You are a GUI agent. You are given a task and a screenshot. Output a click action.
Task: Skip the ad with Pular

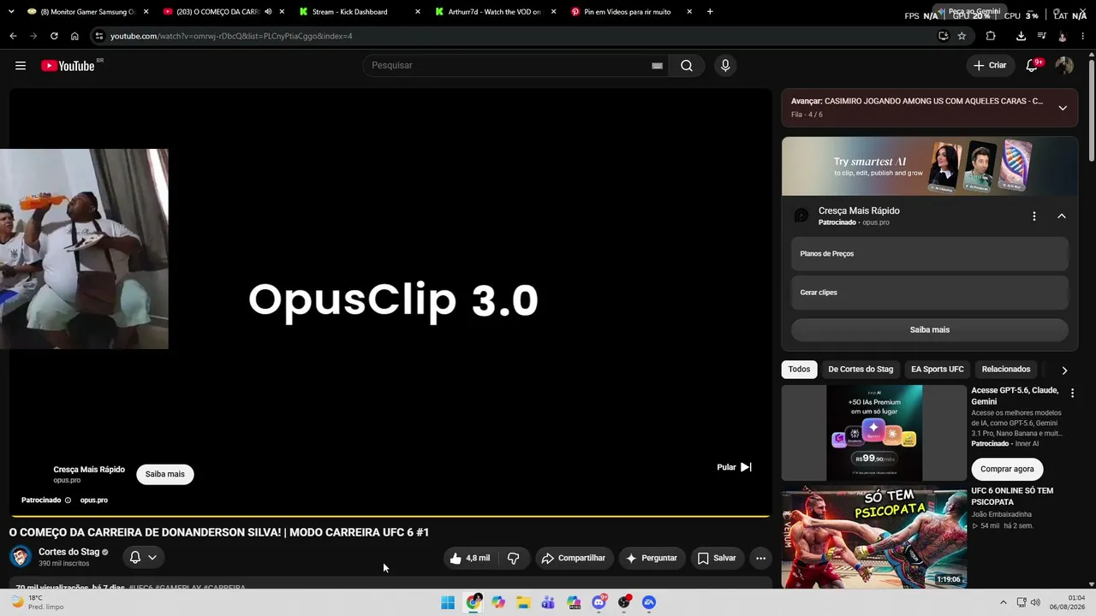pyautogui.click(x=735, y=467)
